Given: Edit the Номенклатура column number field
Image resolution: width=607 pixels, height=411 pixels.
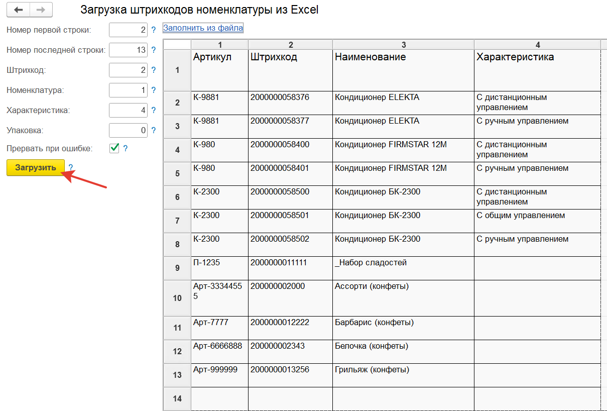Looking at the screenshot, I should pyautogui.click(x=128, y=90).
